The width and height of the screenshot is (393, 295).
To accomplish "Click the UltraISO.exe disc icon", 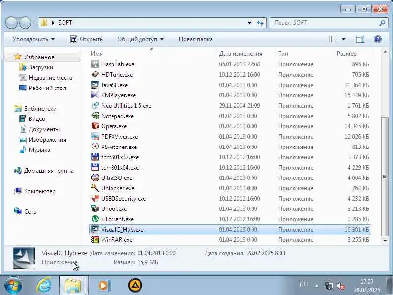I will (x=95, y=177).
